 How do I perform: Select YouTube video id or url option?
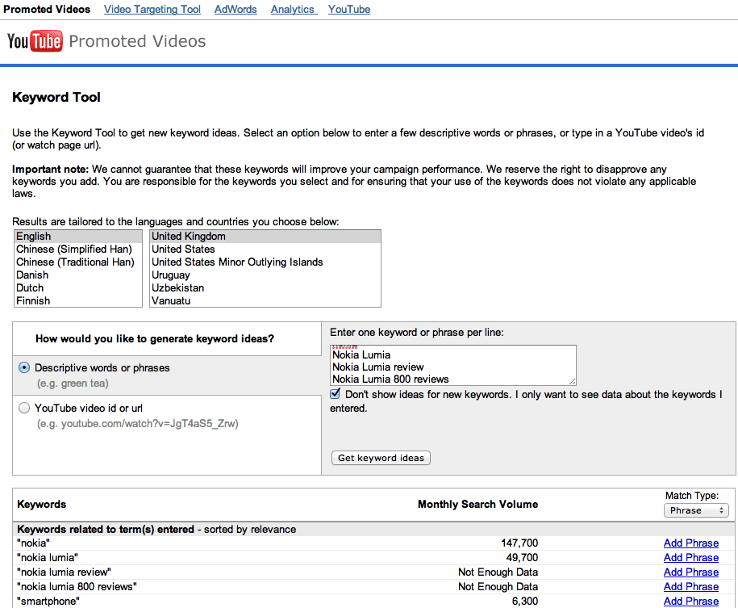[x=24, y=408]
